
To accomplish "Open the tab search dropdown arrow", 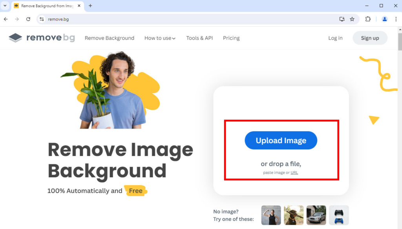I will pos(5,5).
